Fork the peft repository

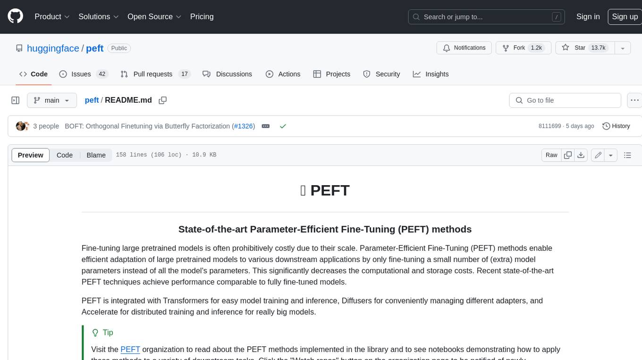pyautogui.click(x=524, y=48)
